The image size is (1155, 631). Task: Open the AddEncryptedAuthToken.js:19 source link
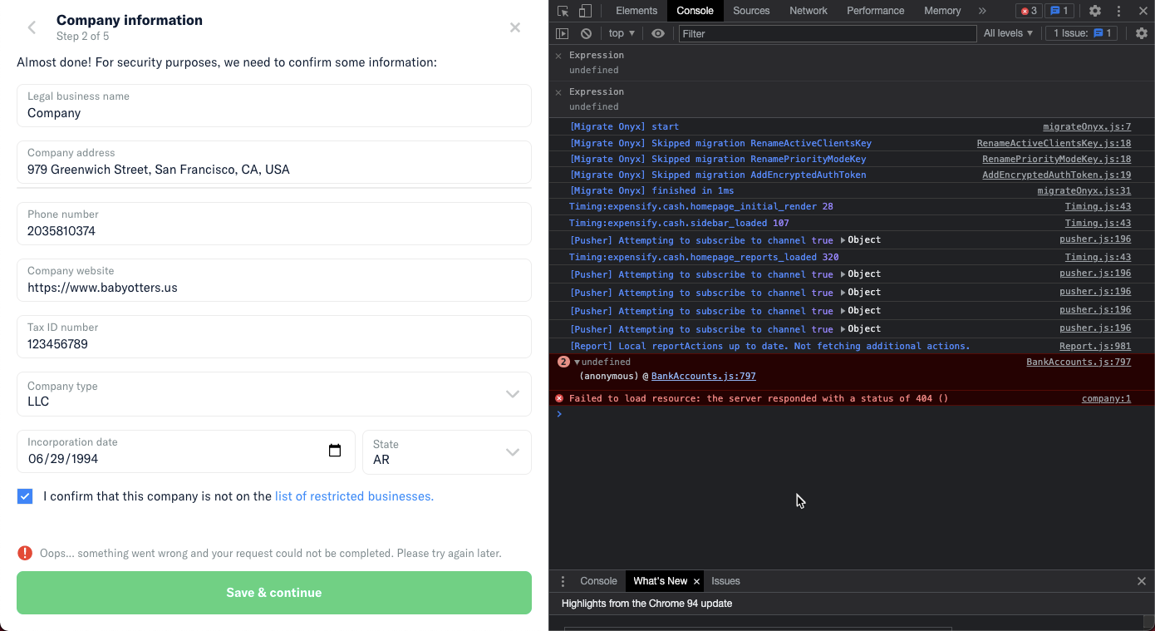pos(1056,175)
